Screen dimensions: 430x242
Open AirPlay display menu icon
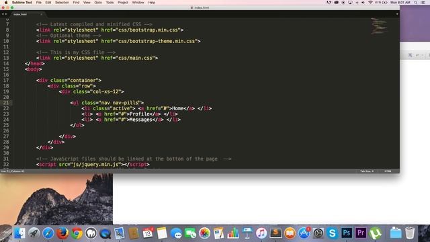coord(350,3)
